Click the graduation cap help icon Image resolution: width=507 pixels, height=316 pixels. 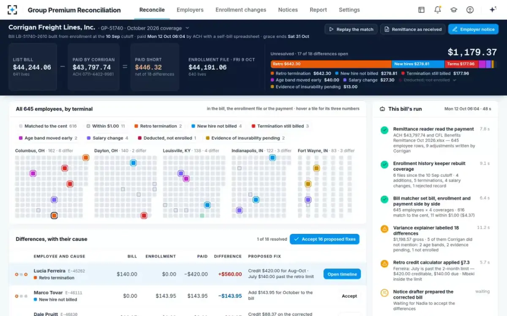click(454, 10)
